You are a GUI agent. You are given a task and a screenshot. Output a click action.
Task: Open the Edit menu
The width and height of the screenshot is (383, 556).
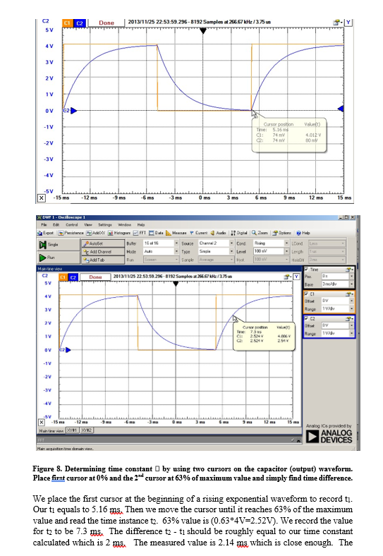tap(56, 225)
